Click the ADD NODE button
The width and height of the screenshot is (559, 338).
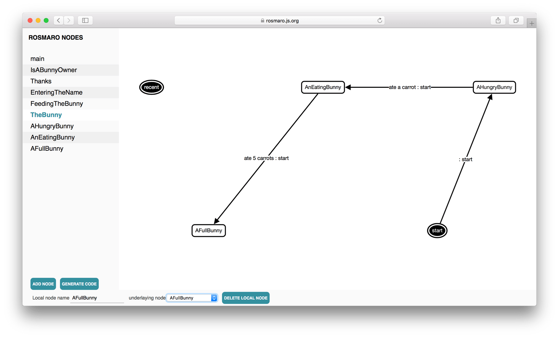pos(43,284)
